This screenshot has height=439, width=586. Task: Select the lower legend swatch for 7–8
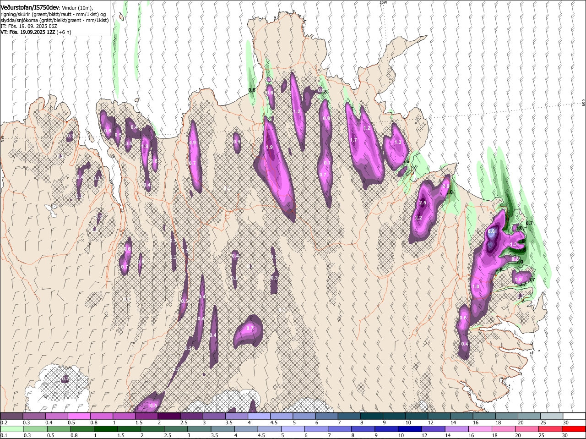(340, 429)
